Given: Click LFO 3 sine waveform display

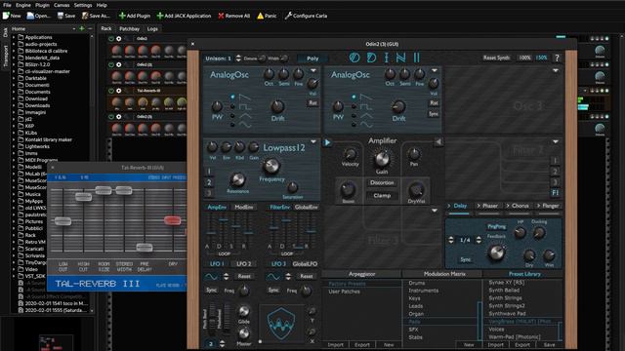Looking at the screenshot, I should [x=273, y=276].
